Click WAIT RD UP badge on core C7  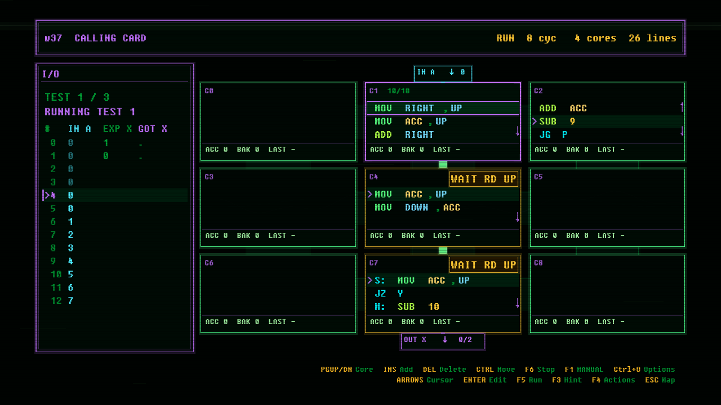coord(483,265)
